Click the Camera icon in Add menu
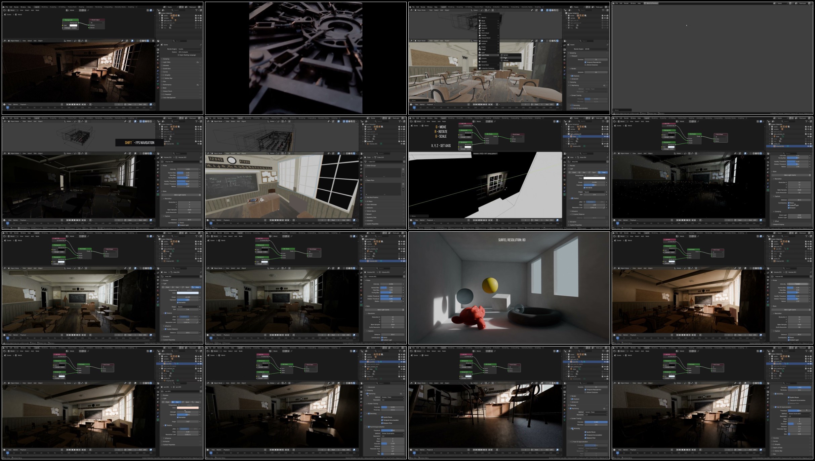The width and height of the screenshot is (815, 461). pyautogui.click(x=480, y=58)
